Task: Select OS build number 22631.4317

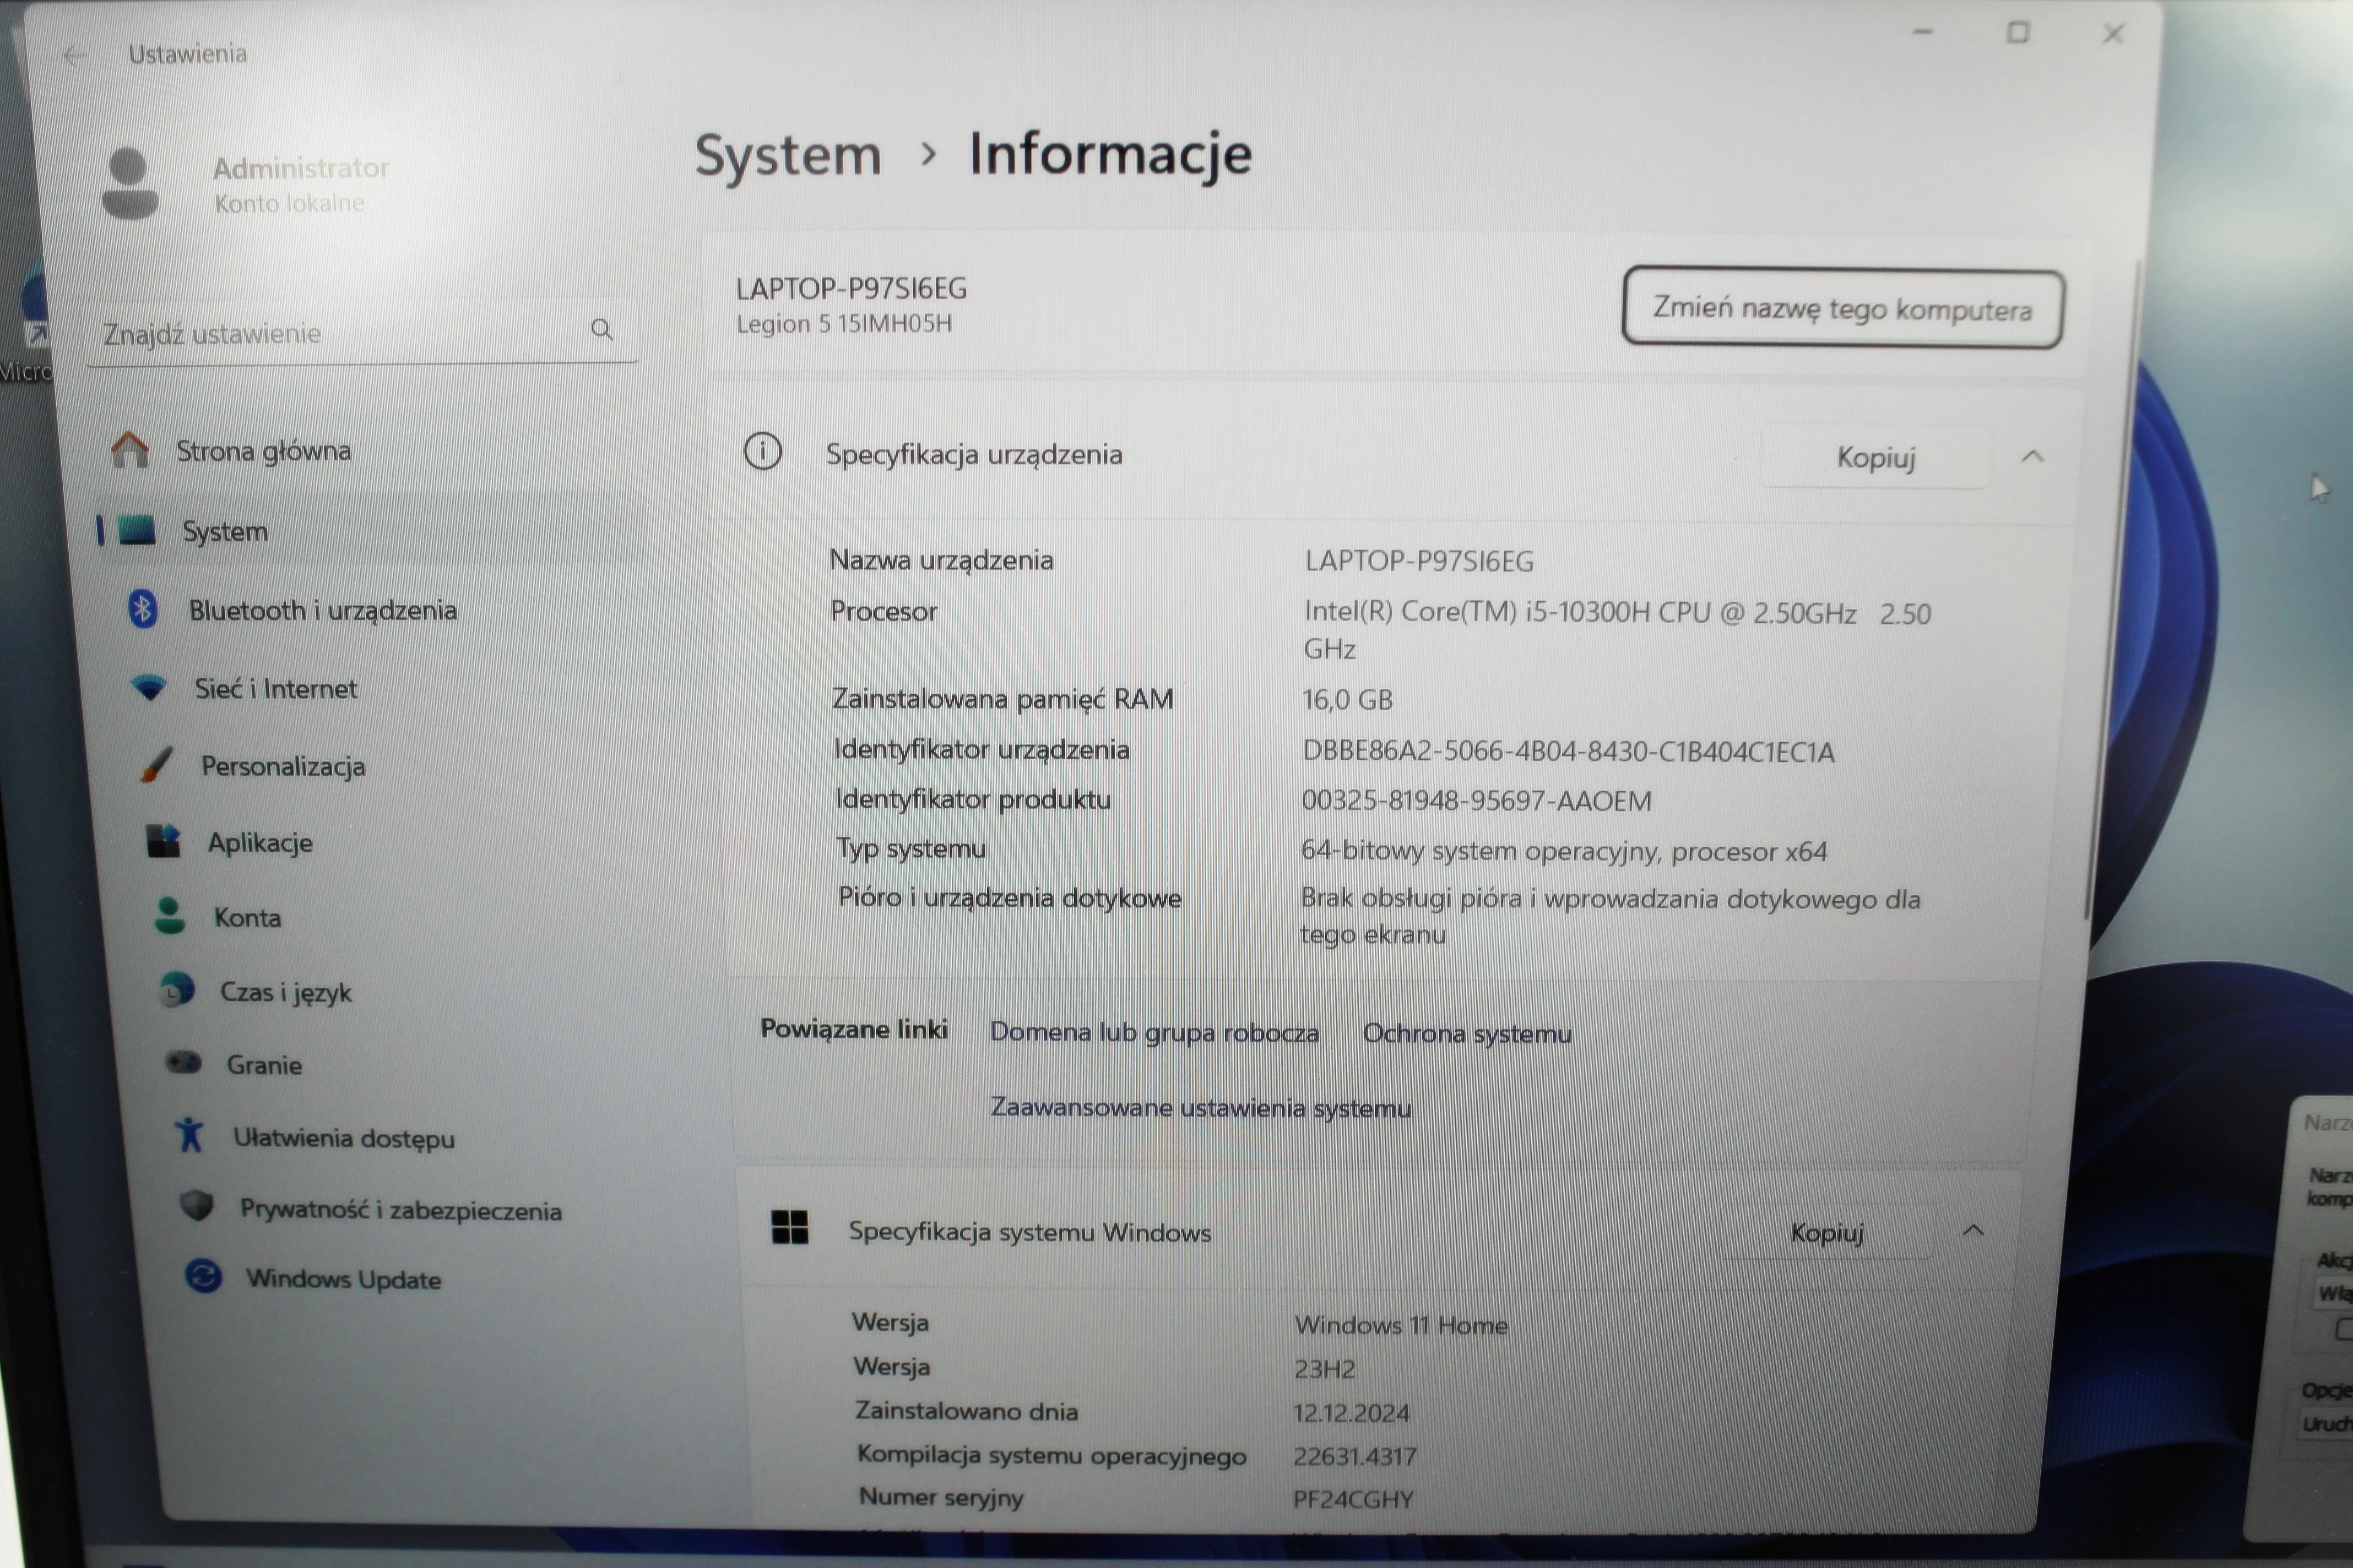Action: tap(1354, 1456)
